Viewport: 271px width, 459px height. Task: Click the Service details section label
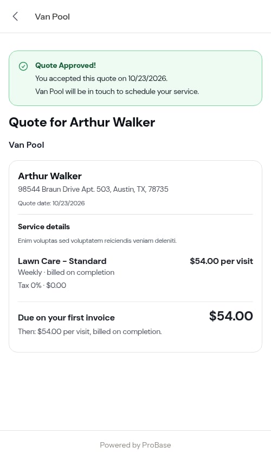point(44,227)
